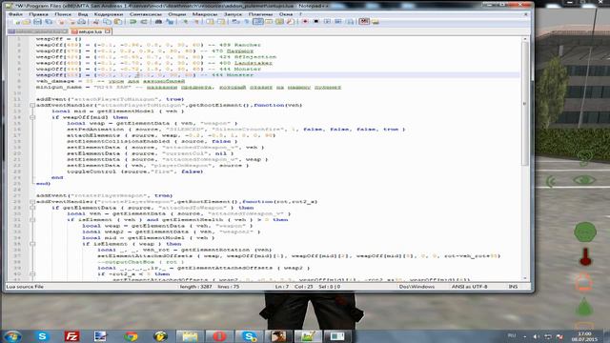Collapse the fold marker at line 28
Screen dimensions: 610x343
[x=32, y=201]
